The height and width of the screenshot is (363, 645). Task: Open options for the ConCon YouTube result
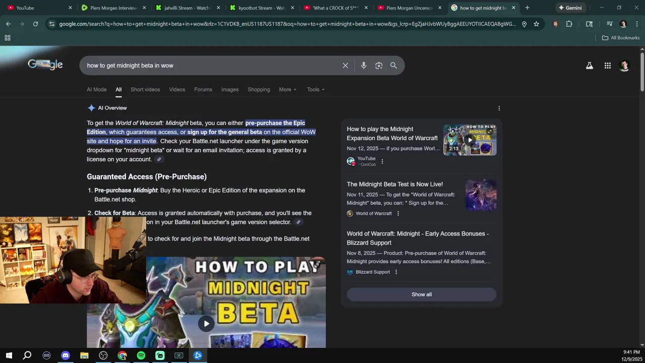382,161
